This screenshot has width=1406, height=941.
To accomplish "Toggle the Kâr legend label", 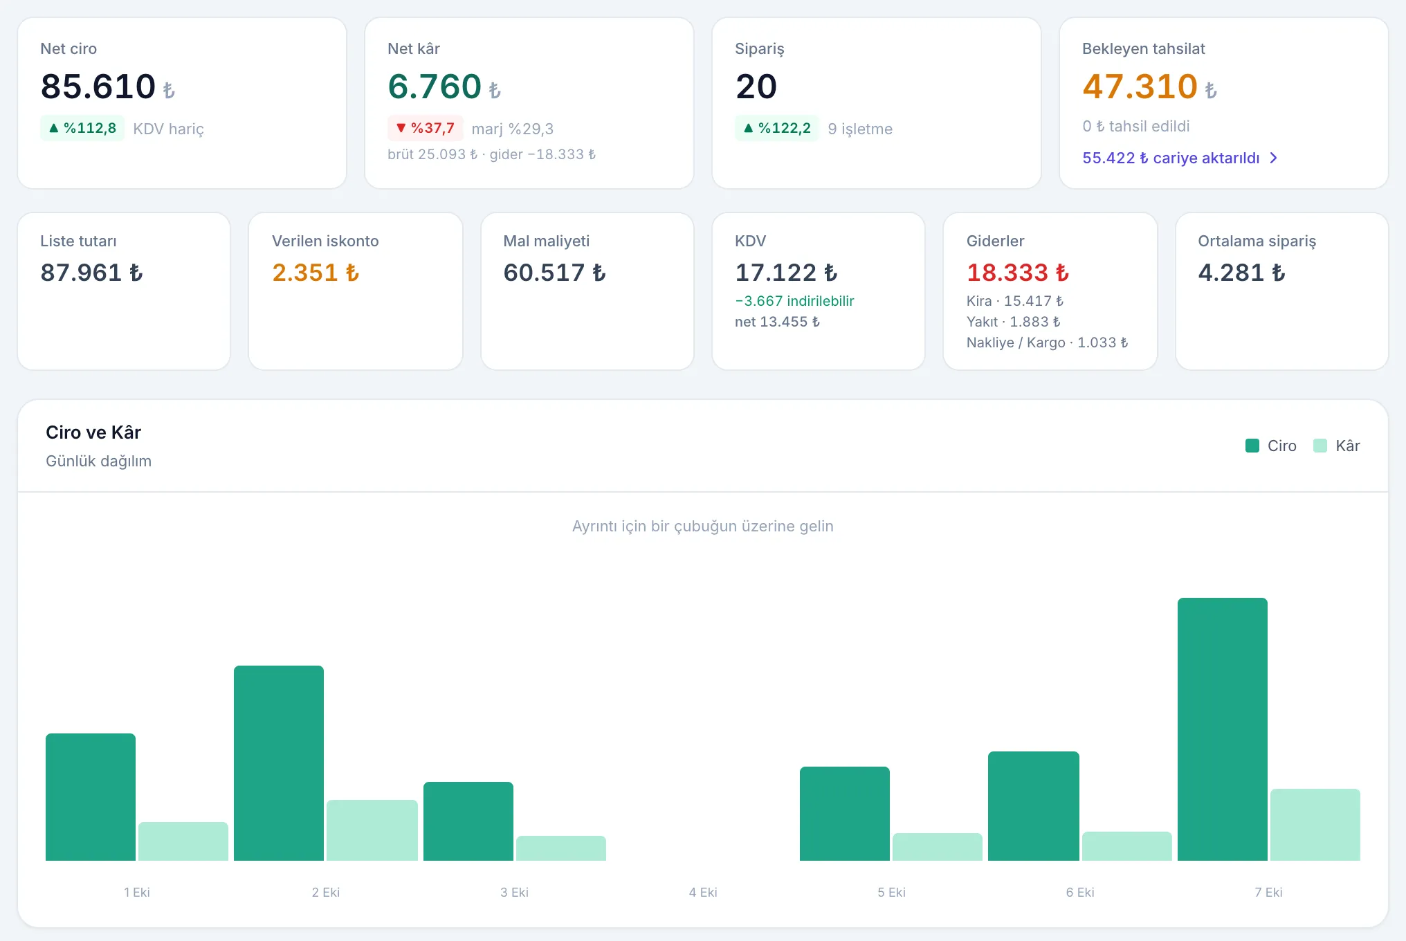I will coord(1348,446).
